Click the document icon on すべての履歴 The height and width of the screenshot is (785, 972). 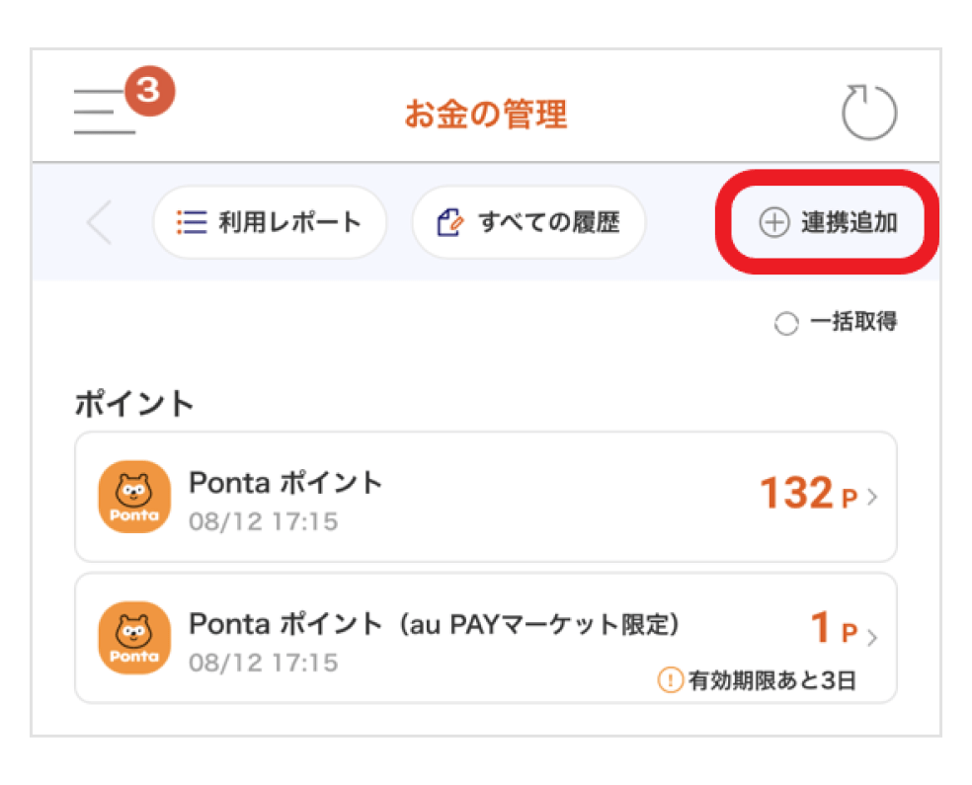pos(450,223)
